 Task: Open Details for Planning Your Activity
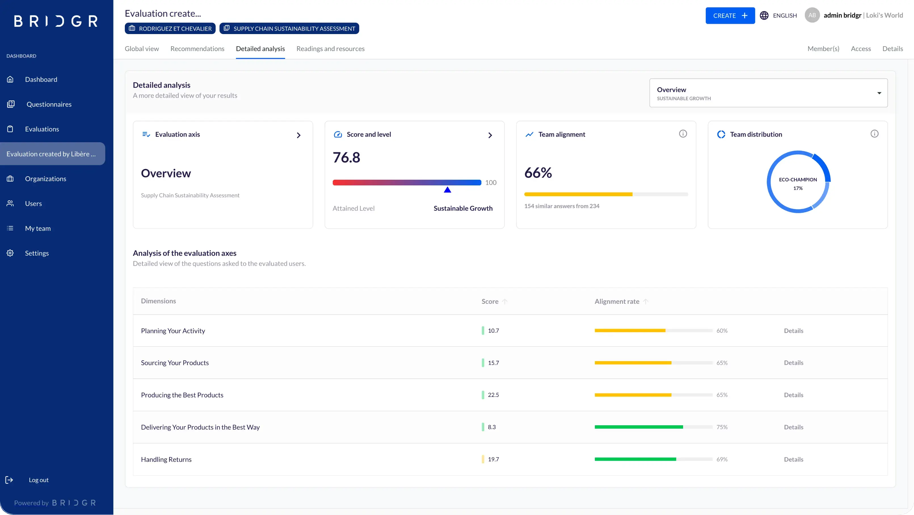pyautogui.click(x=793, y=331)
